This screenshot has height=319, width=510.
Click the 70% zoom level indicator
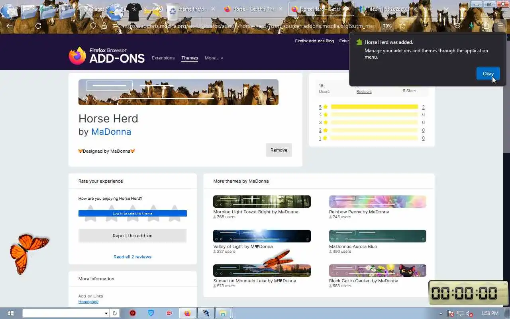[x=387, y=26]
